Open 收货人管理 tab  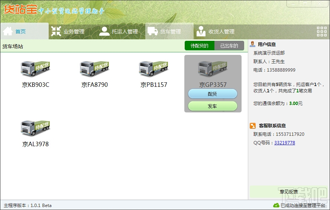tap(218, 31)
